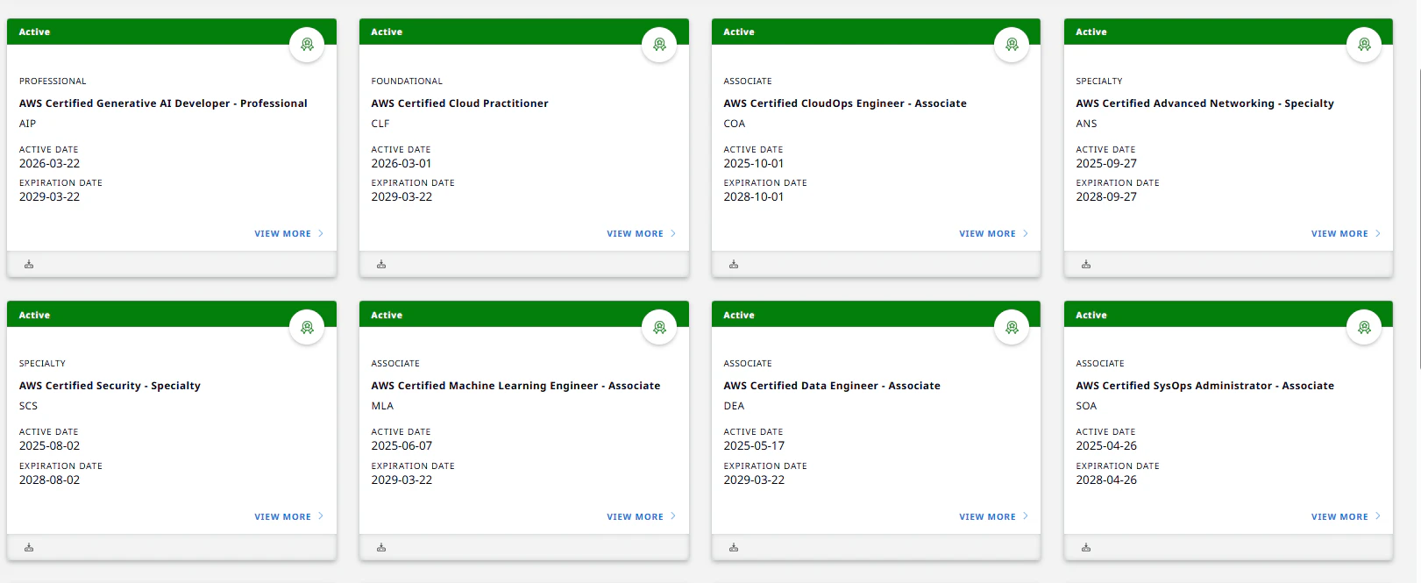Image resolution: width=1421 pixels, height=583 pixels.
Task: Open View More for Security Specialty
Action: click(289, 517)
